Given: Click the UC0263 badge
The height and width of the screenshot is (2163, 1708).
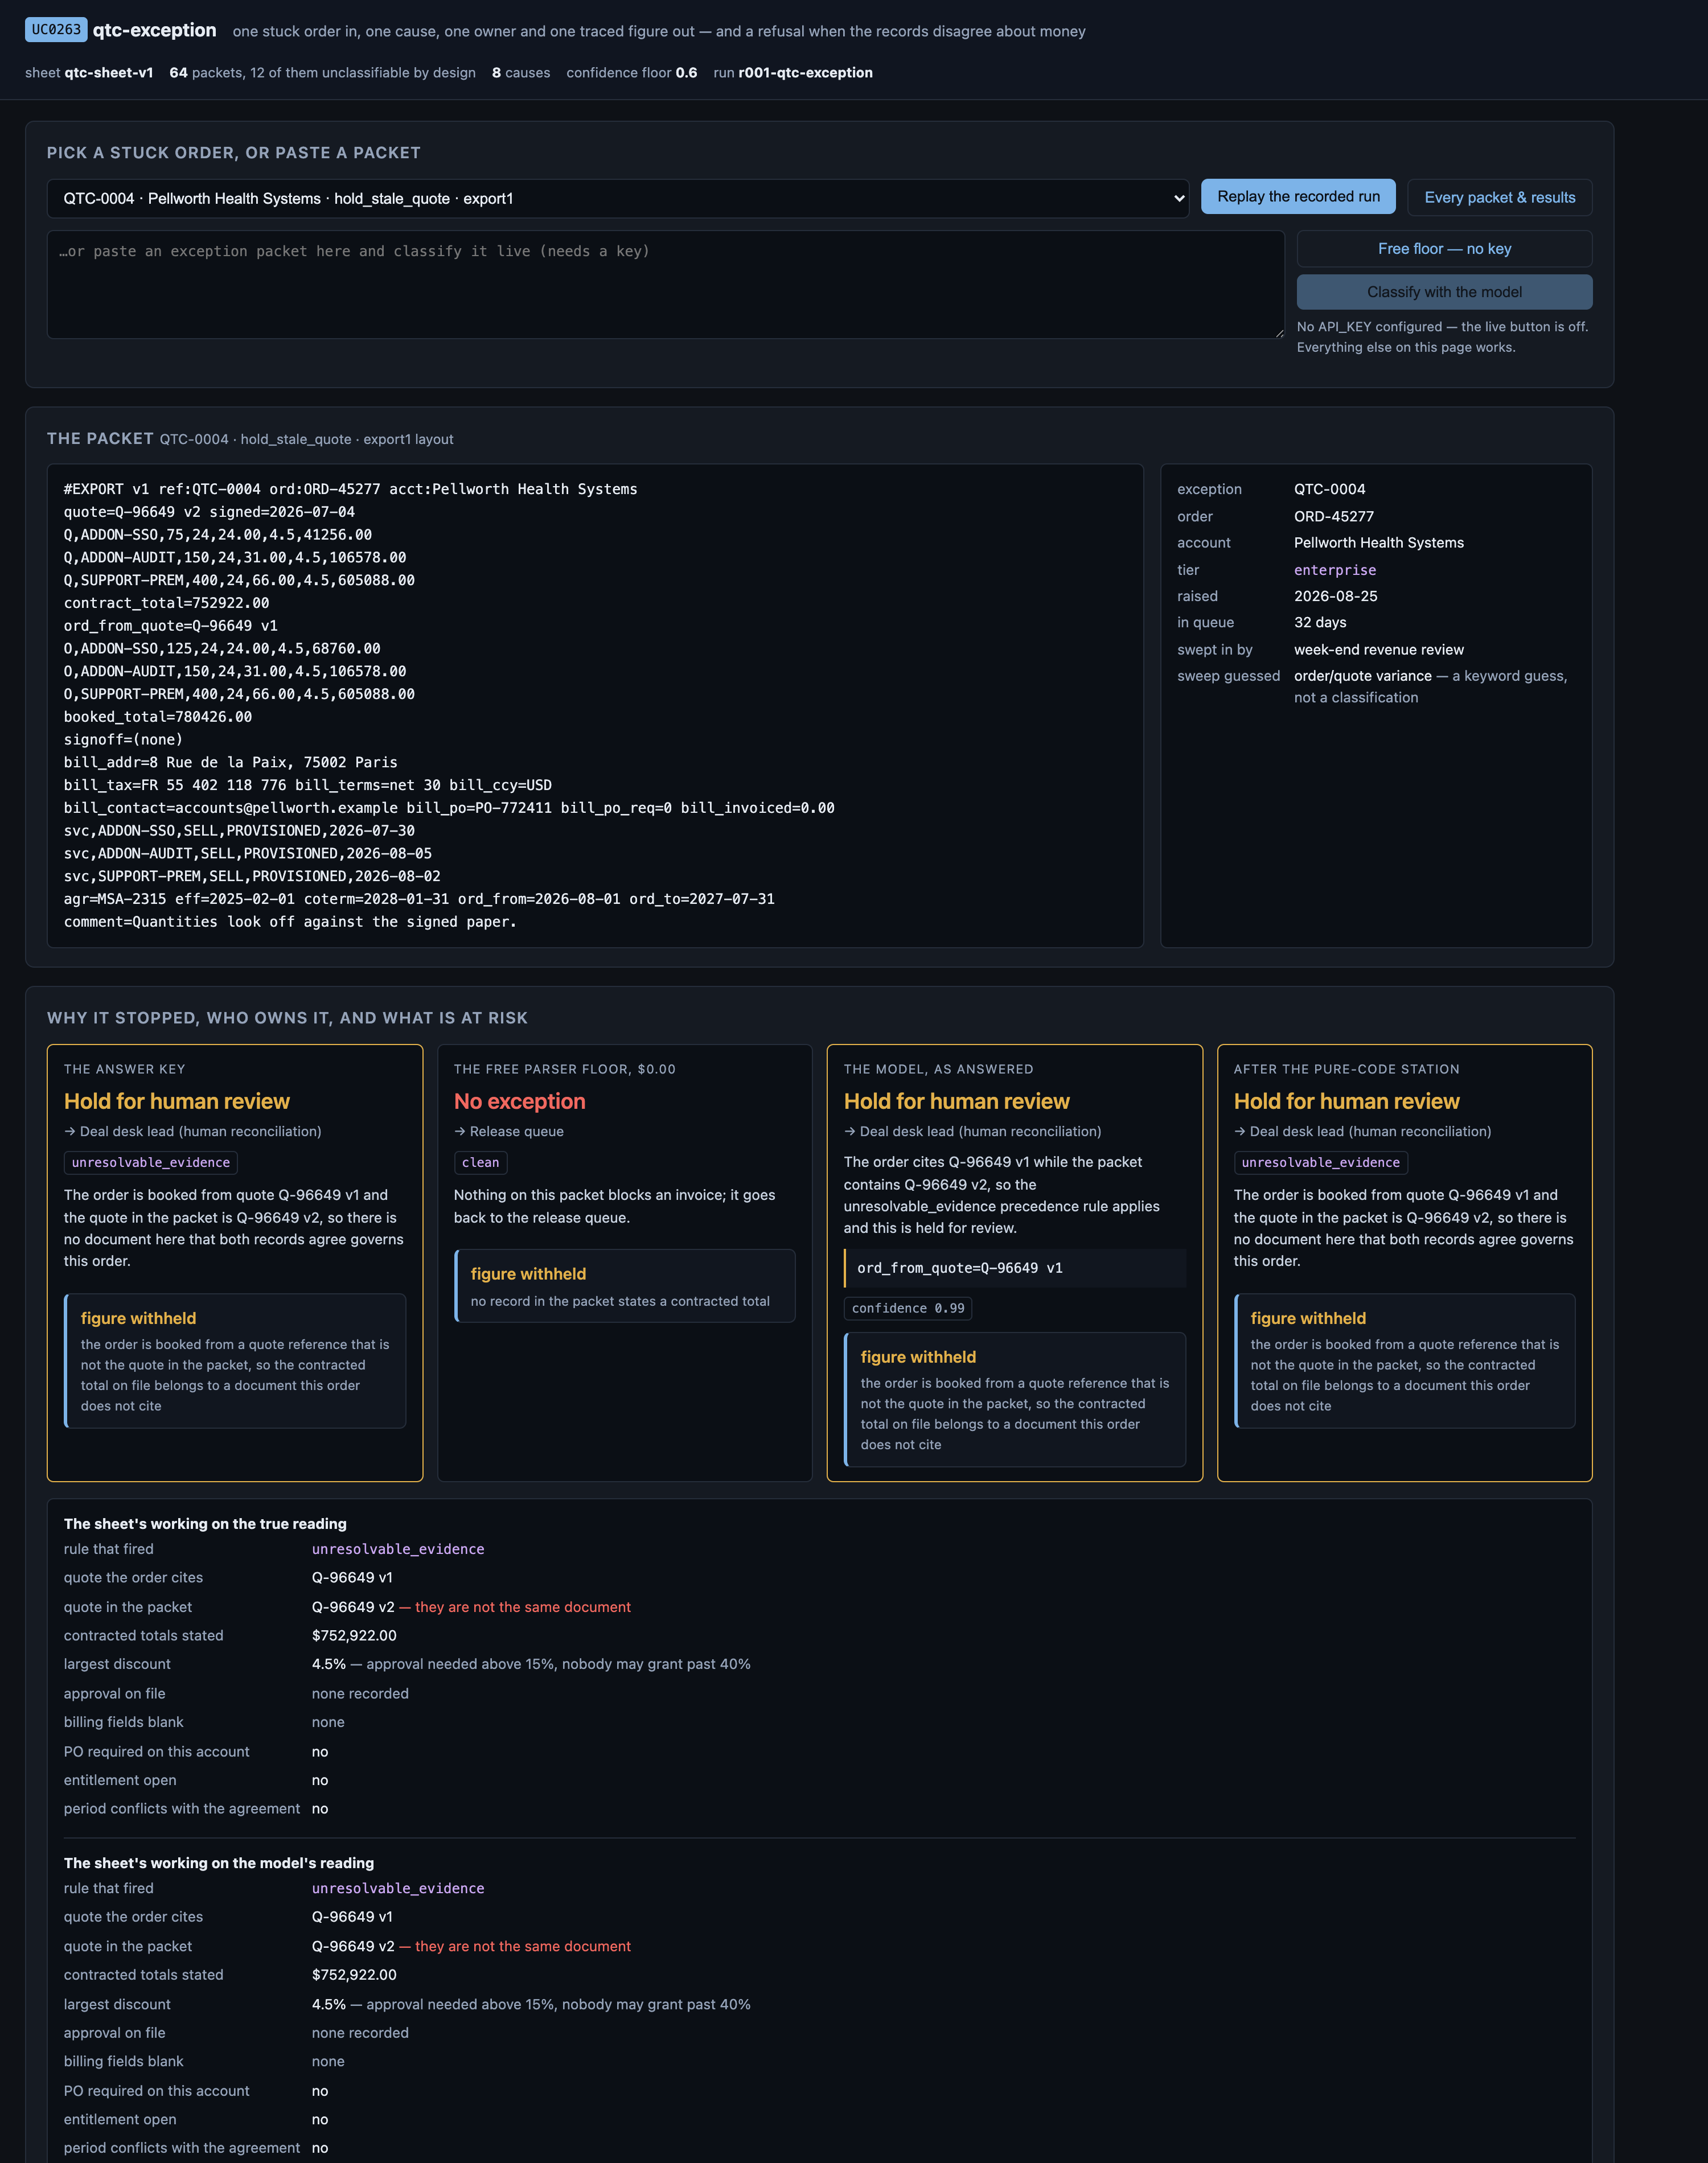Looking at the screenshot, I should 56,30.
